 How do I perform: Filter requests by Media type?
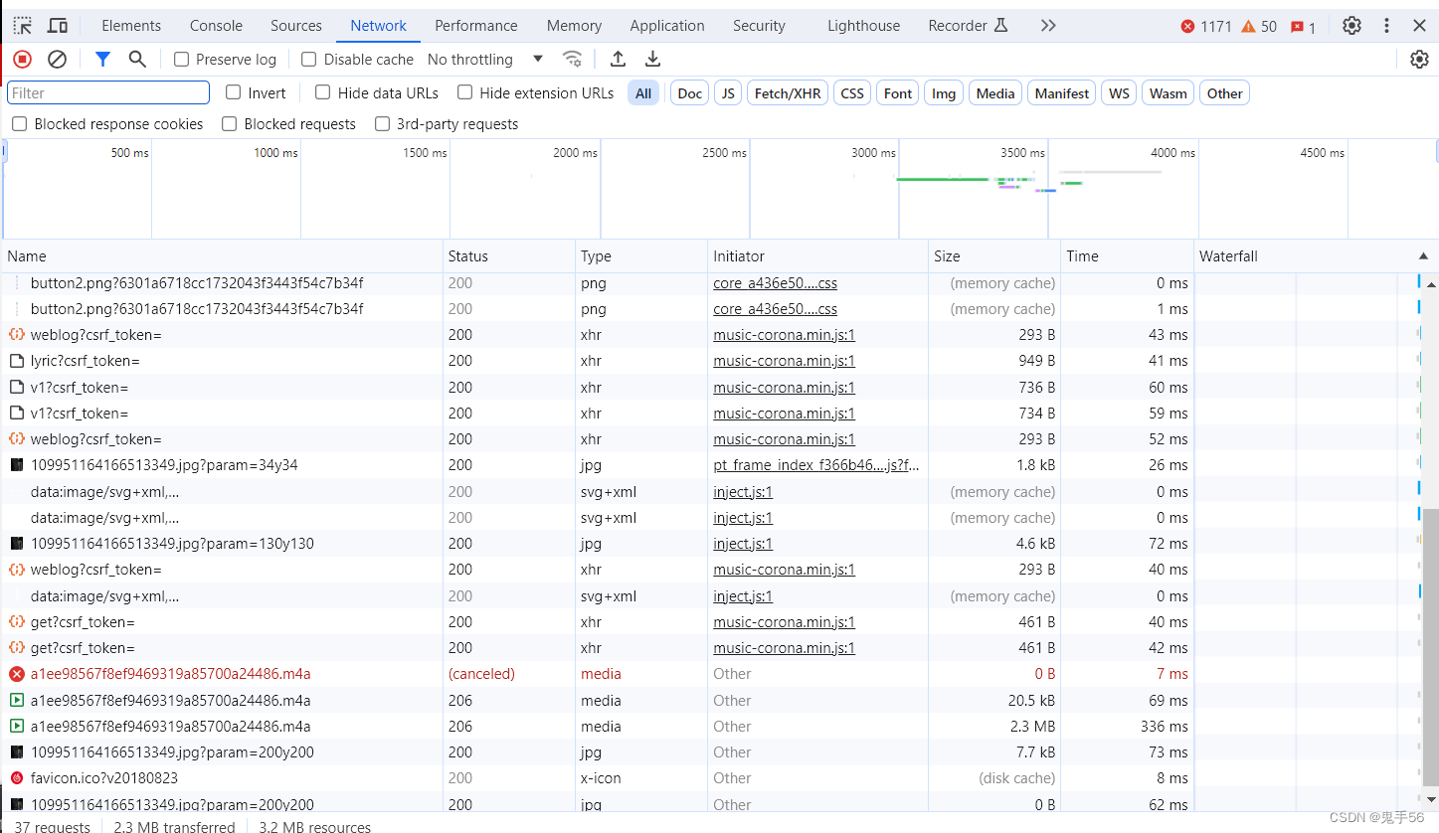tap(995, 93)
